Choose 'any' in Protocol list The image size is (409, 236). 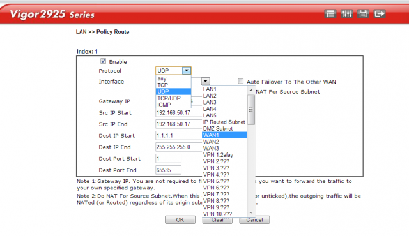click(x=173, y=78)
